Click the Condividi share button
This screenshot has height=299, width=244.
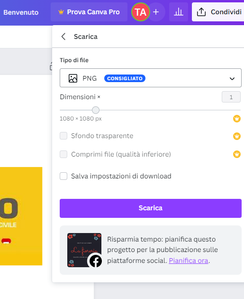point(218,12)
